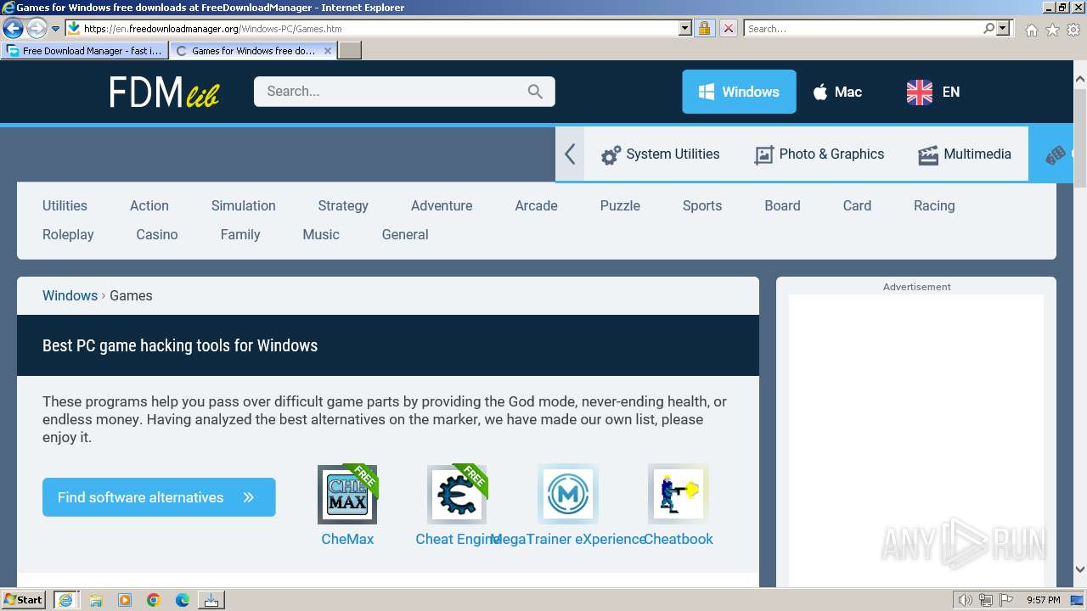Switch to Free Download Manager tab

pyautogui.click(x=85, y=51)
